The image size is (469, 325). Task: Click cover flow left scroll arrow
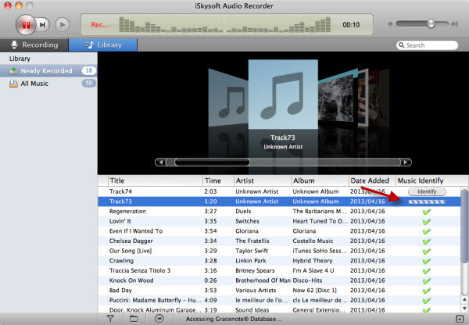click(x=160, y=162)
